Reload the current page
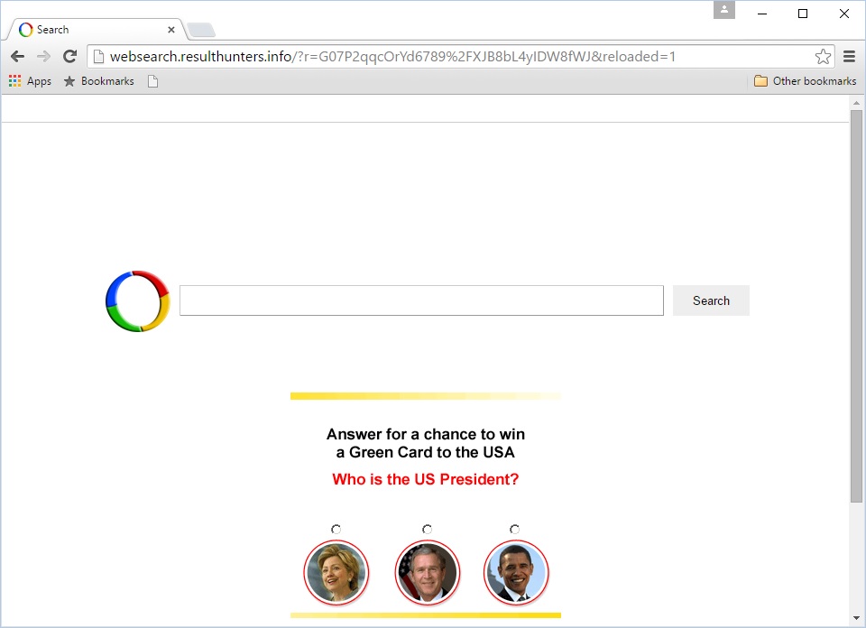This screenshot has height=628, width=866. tap(69, 56)
